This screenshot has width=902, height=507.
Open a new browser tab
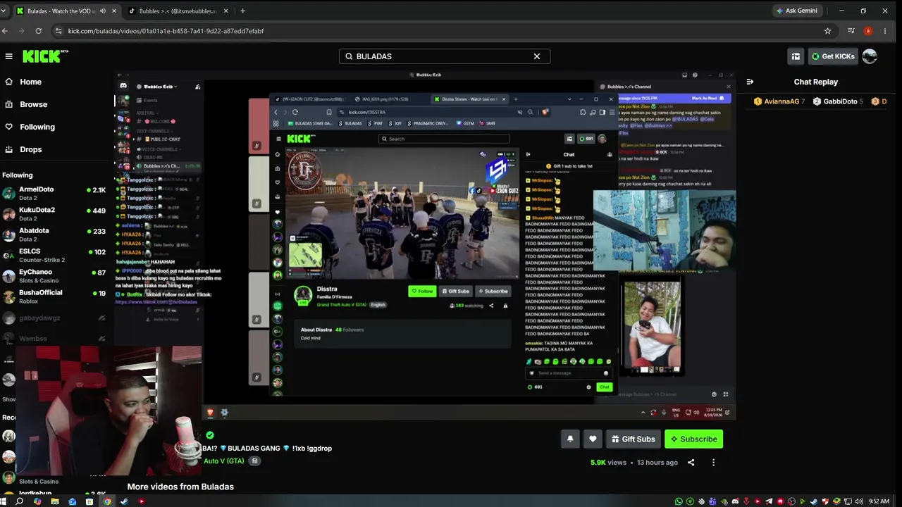pyautogui.click(x=242, y=11)
